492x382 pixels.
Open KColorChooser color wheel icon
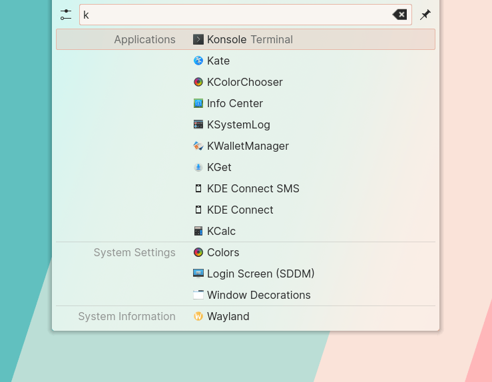click(x=198, y=82)
